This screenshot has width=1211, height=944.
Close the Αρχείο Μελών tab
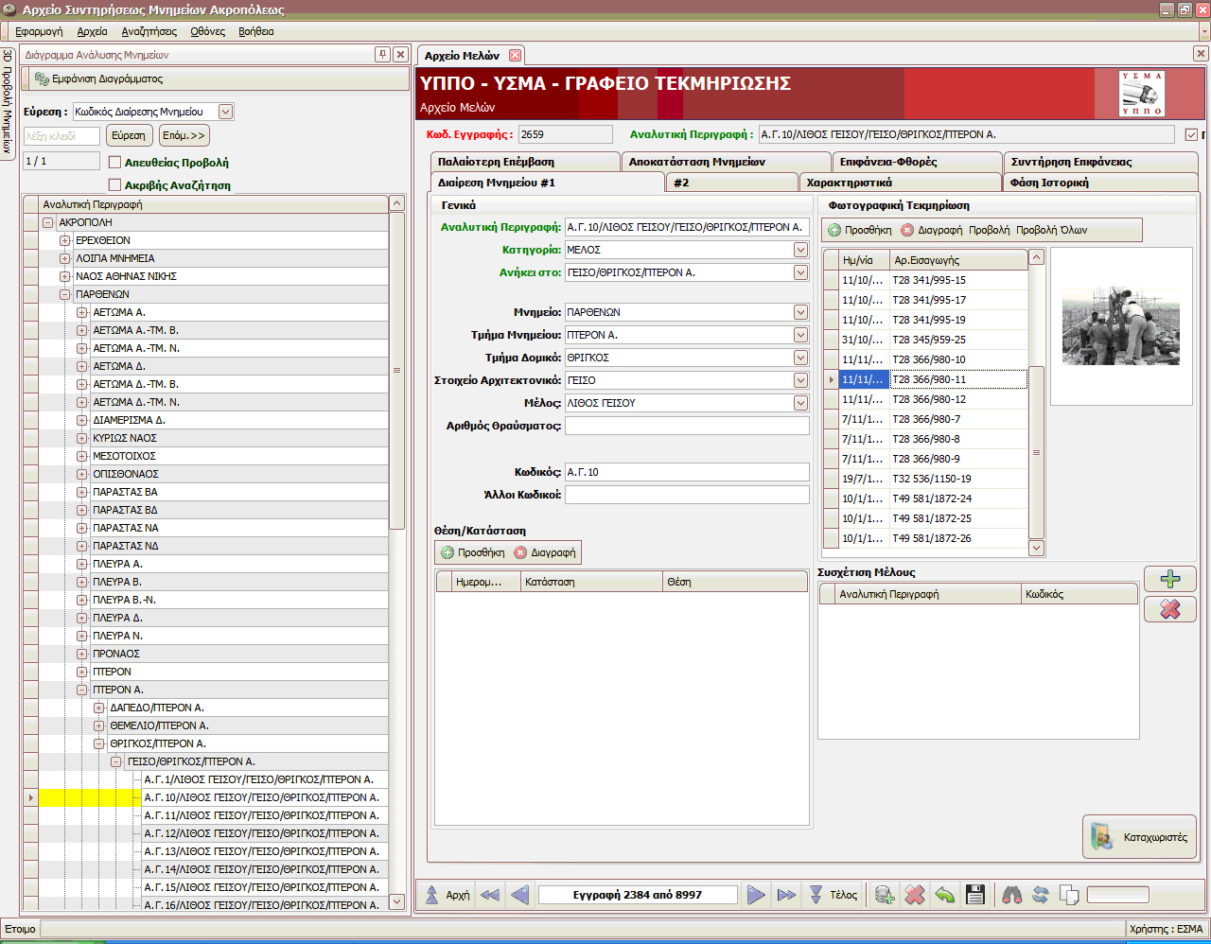coord(515,56)
